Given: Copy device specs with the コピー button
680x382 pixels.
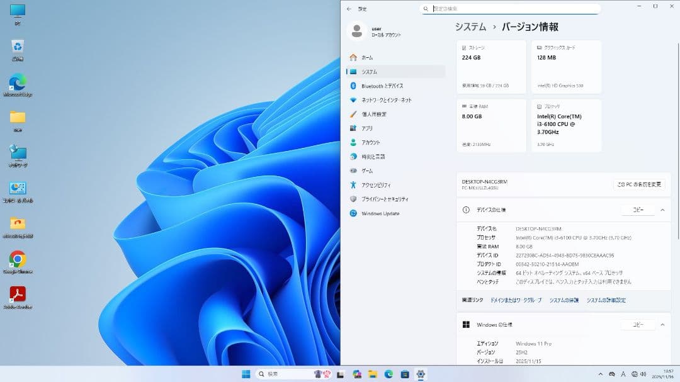Looking at the screenshot, I should [637, 210].
